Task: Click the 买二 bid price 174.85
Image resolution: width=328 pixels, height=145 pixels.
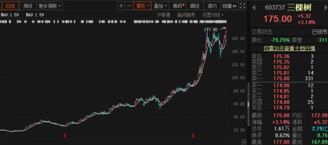Action: [281, 91]
